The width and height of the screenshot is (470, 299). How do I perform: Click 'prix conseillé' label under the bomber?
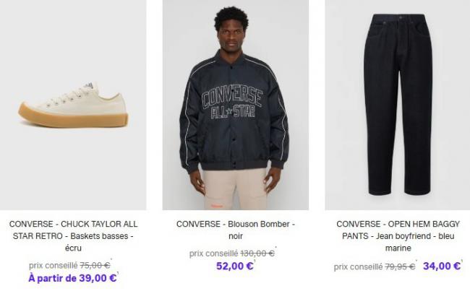pyautogui.click(x=214, y=253)
